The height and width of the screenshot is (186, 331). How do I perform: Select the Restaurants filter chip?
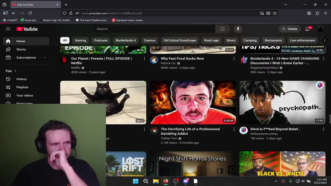tap(273, 40)
